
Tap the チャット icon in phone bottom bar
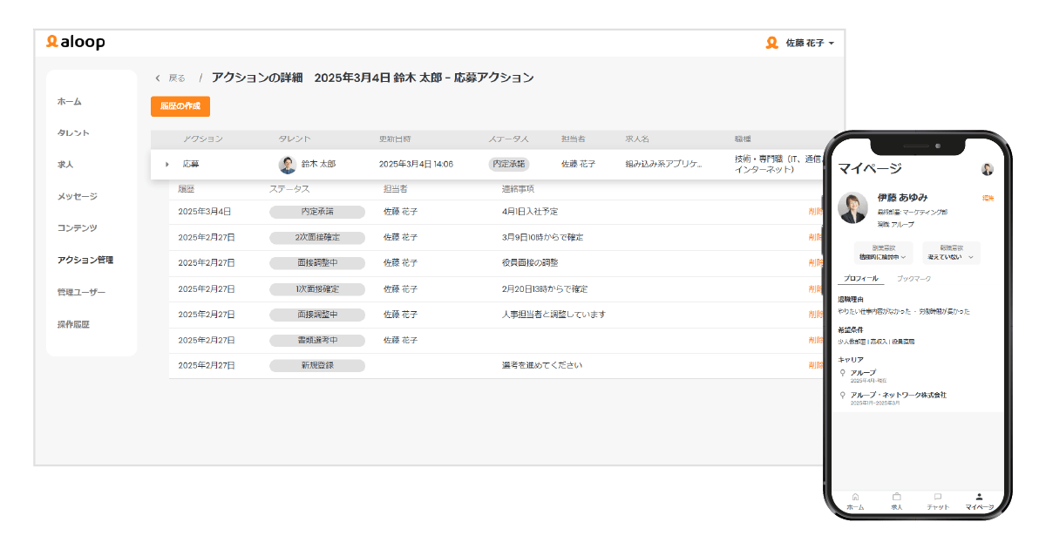pyautogui.click(x=938, y=497)
